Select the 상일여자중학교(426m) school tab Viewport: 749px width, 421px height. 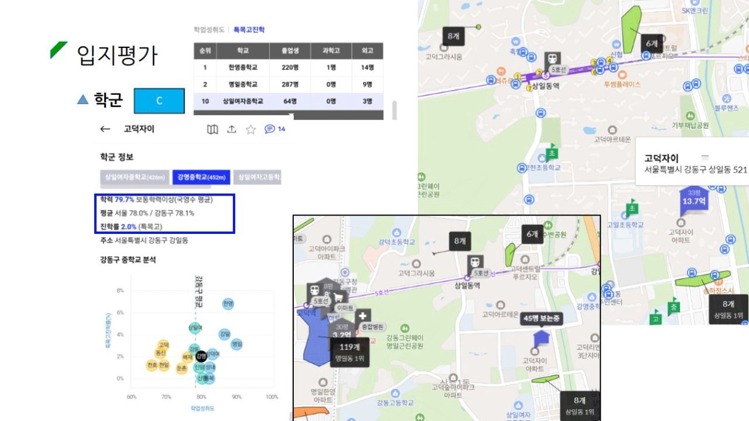point(134,177)
